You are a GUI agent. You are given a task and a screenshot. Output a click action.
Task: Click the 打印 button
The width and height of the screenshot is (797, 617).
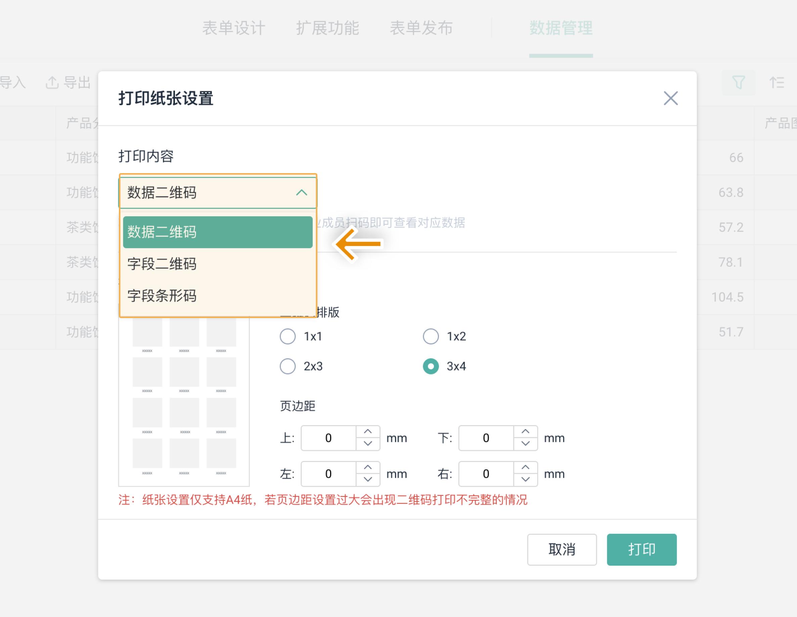[642, 550]
